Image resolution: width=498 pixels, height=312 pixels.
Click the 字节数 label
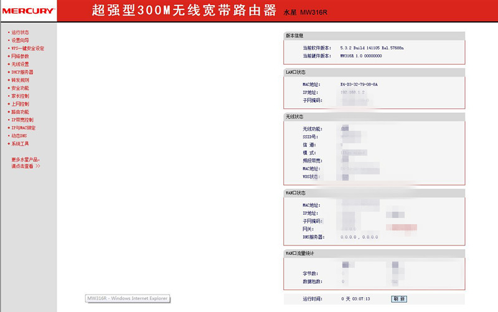click(310, 273)
